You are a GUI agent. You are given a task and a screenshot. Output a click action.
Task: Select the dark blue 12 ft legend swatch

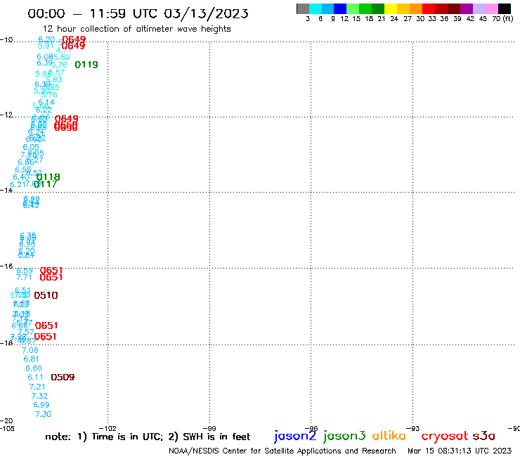[340, 8]
